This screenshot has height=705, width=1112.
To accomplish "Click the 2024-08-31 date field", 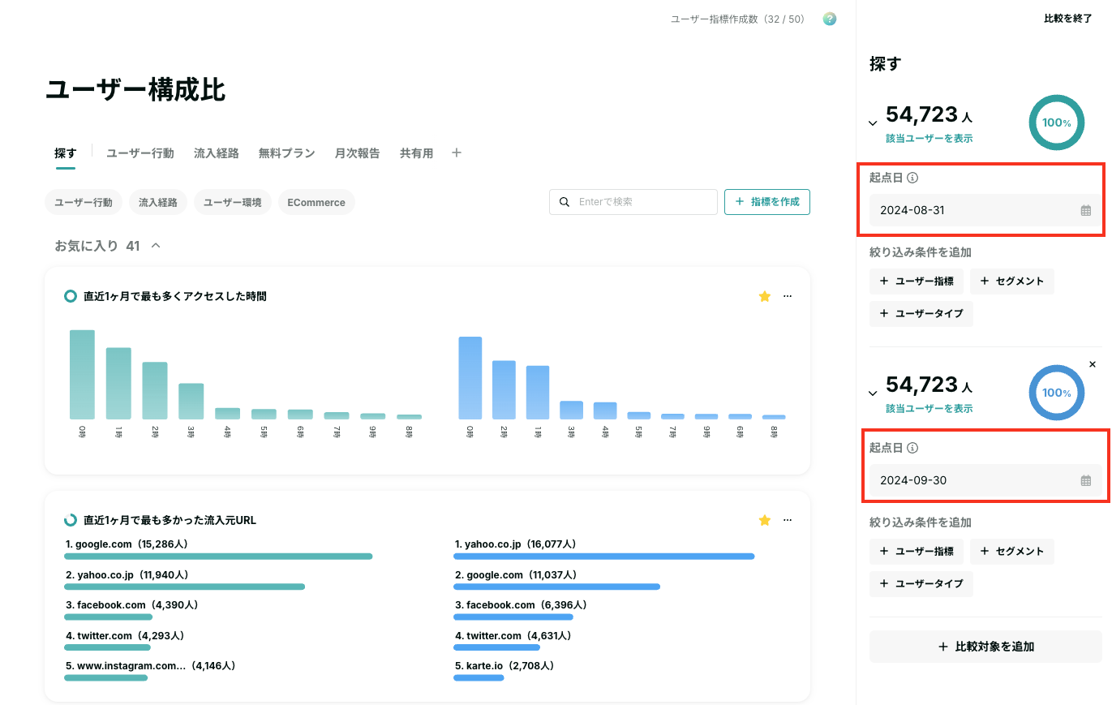I will tap(985, 210).
